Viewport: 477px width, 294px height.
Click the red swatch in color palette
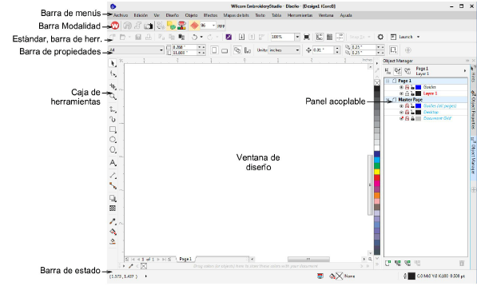coord(377,178)
